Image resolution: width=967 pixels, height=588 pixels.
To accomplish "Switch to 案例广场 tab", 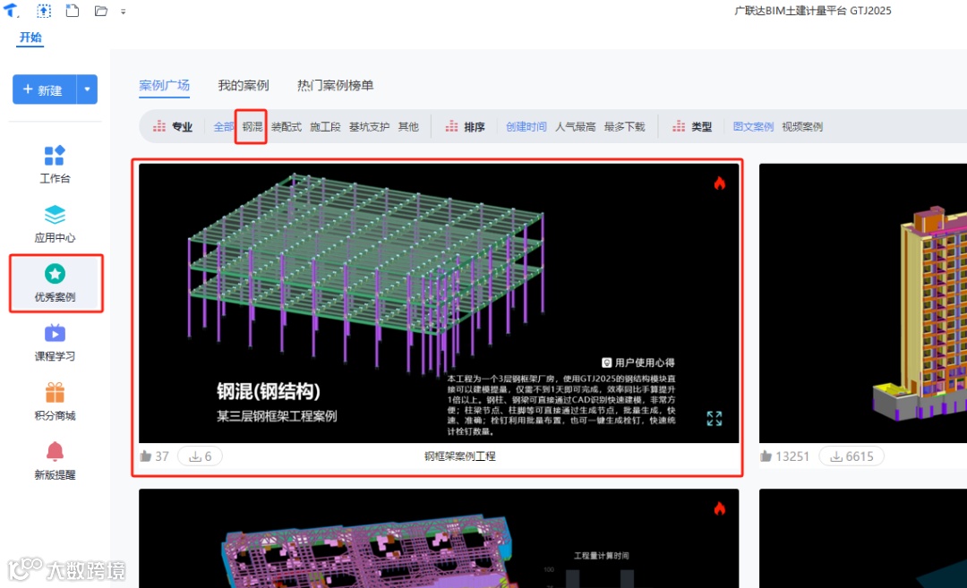I will (164, 85).
